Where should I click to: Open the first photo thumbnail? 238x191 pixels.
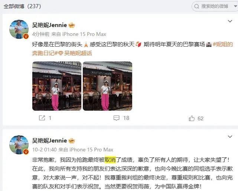click(x=57, y=86)
